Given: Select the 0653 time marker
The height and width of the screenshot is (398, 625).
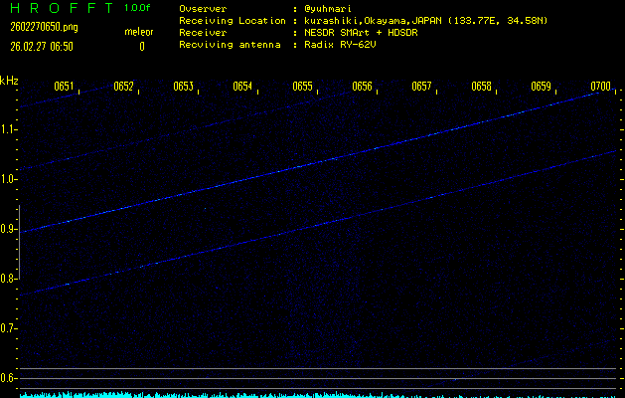Looking at the screenshot, I should (x=183, y=87).
